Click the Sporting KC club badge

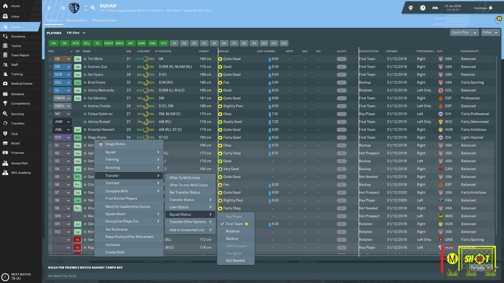click(x=74, y=8)
